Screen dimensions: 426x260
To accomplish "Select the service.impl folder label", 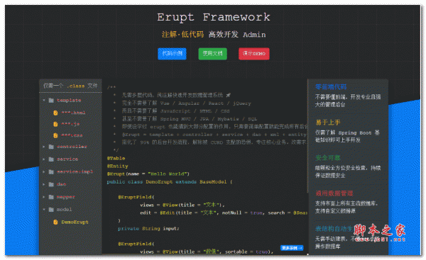I will (x=75, y=171).
